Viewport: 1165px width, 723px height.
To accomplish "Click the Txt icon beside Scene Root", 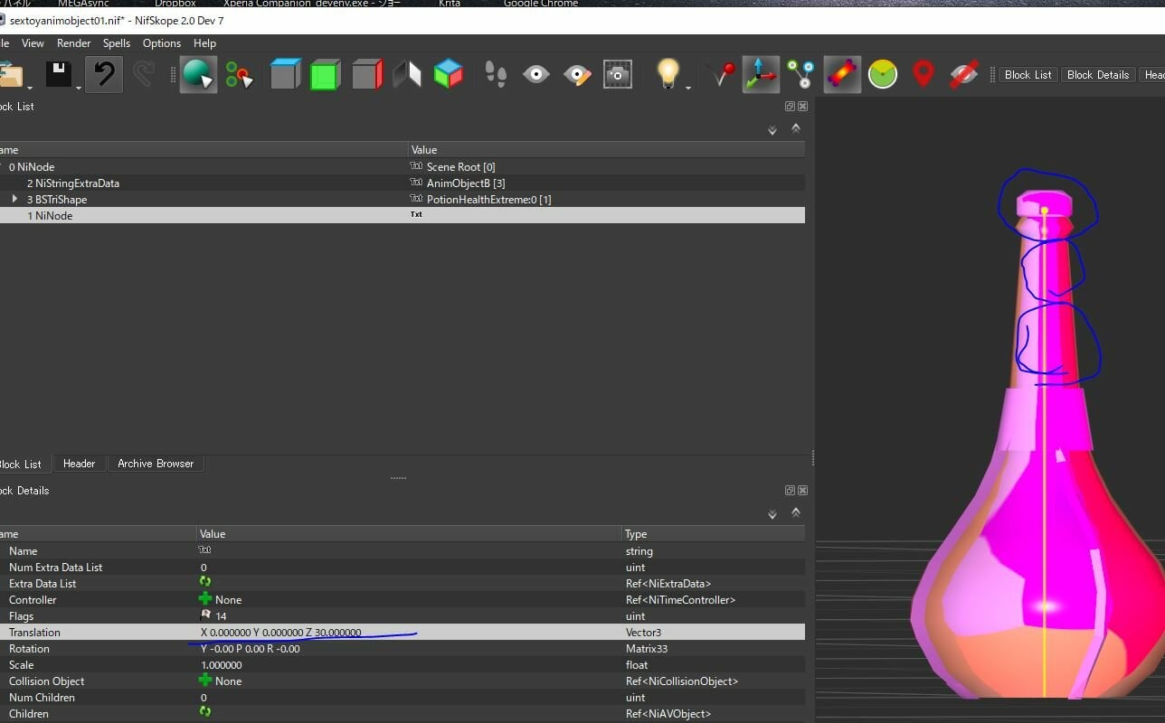I will [416, 166].
